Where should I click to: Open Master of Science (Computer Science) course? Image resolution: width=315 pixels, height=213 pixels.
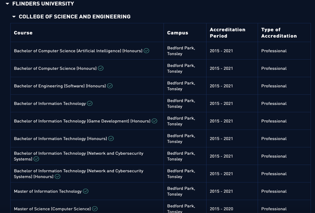coord(52,209)
